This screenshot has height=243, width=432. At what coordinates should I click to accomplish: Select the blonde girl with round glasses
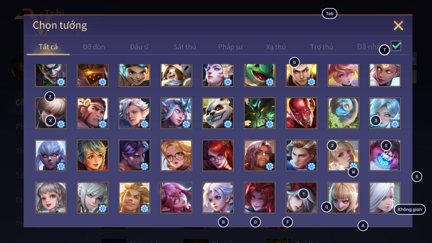[x=176, y=155]
